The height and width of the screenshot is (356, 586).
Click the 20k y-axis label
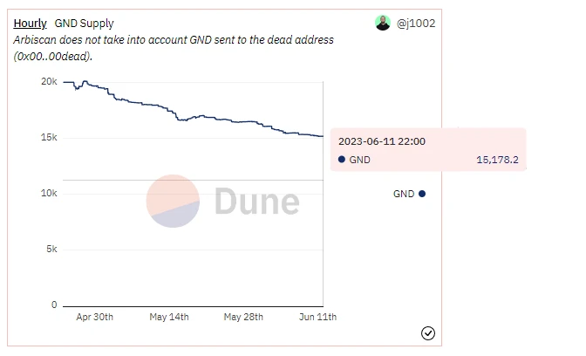click(x=49, y=81)
